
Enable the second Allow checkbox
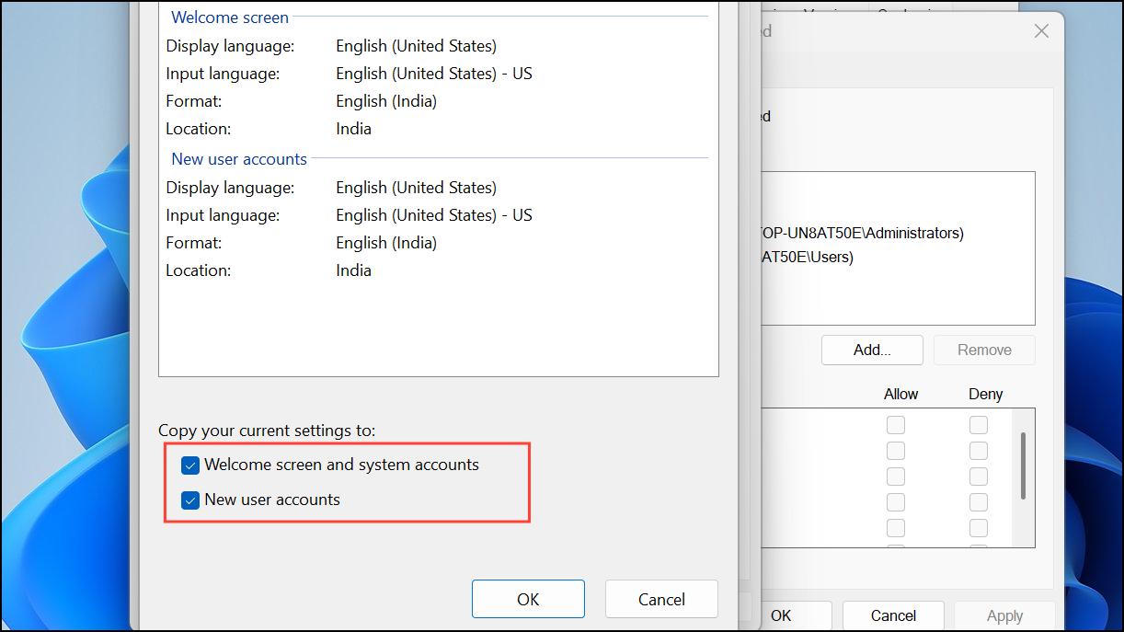tap(895, 451)
